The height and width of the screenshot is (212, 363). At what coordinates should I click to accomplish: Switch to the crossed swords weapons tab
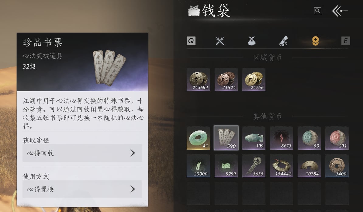[x=220, y=41]
